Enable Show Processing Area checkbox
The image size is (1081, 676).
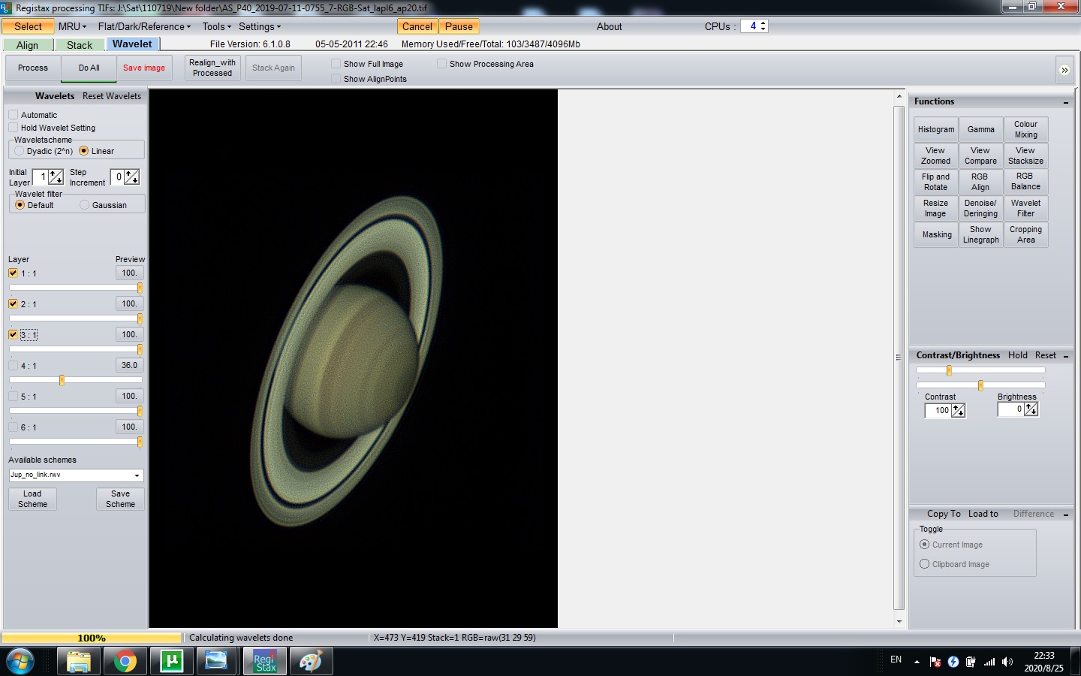pos(442,64)
